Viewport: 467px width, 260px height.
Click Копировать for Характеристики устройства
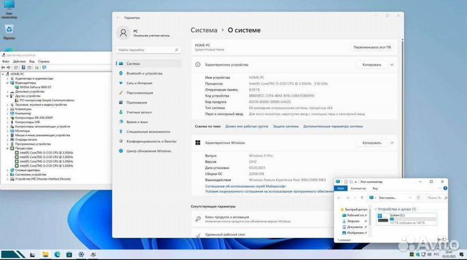(372, 65)
